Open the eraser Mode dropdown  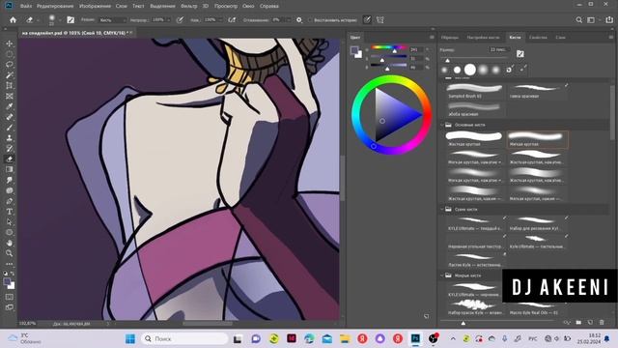coord(113,19)
